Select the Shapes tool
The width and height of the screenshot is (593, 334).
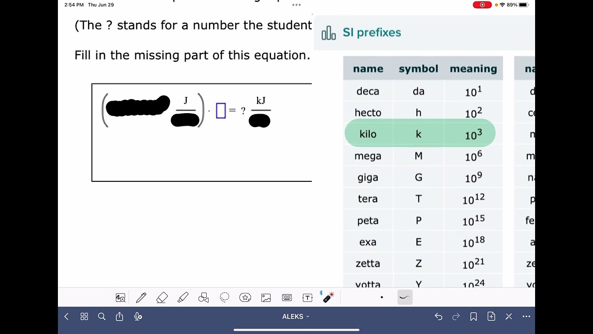pos(203,298)
